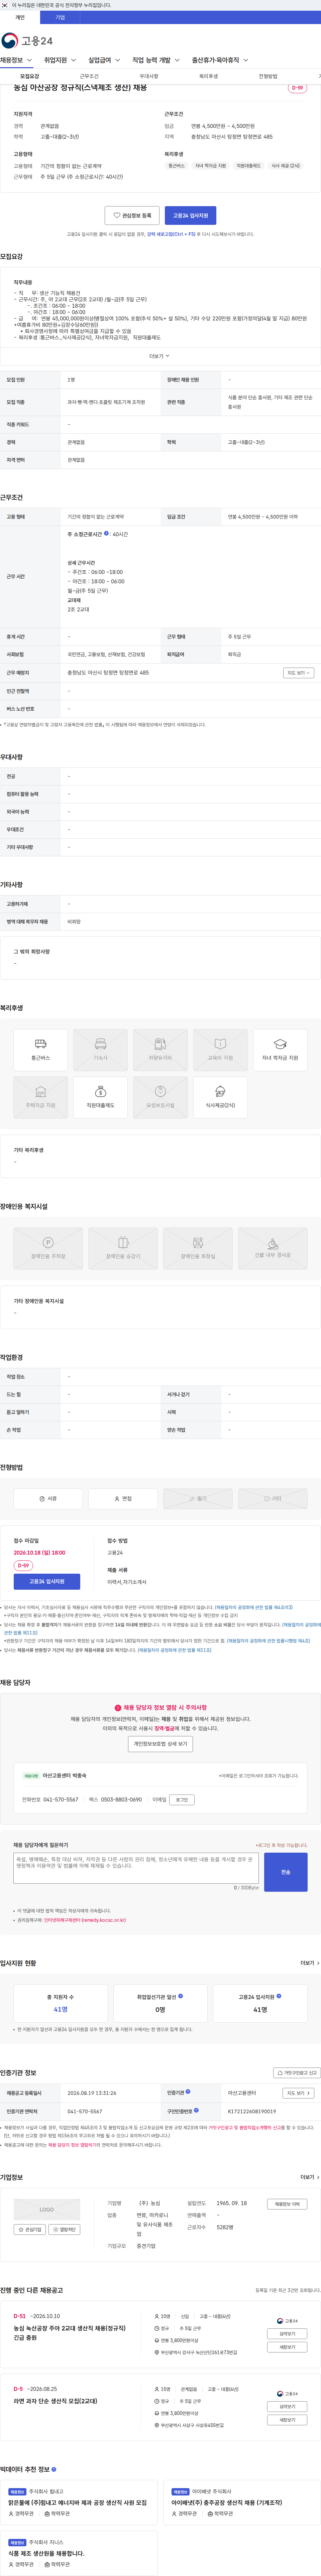
Task: Open the 출산휴가·육아휴직 dropdown menu
Action: [220, 60]
